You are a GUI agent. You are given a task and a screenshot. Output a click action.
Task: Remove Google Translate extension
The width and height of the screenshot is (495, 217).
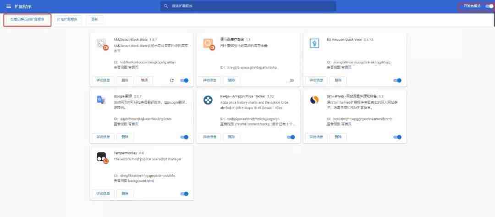[x=125, y=137]
